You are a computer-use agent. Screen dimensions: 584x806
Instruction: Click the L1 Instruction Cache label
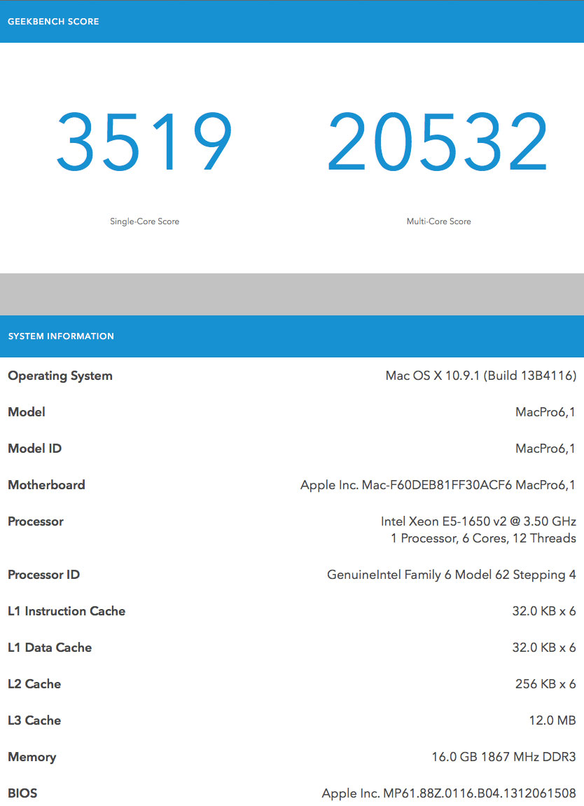[x=67, y=611]
